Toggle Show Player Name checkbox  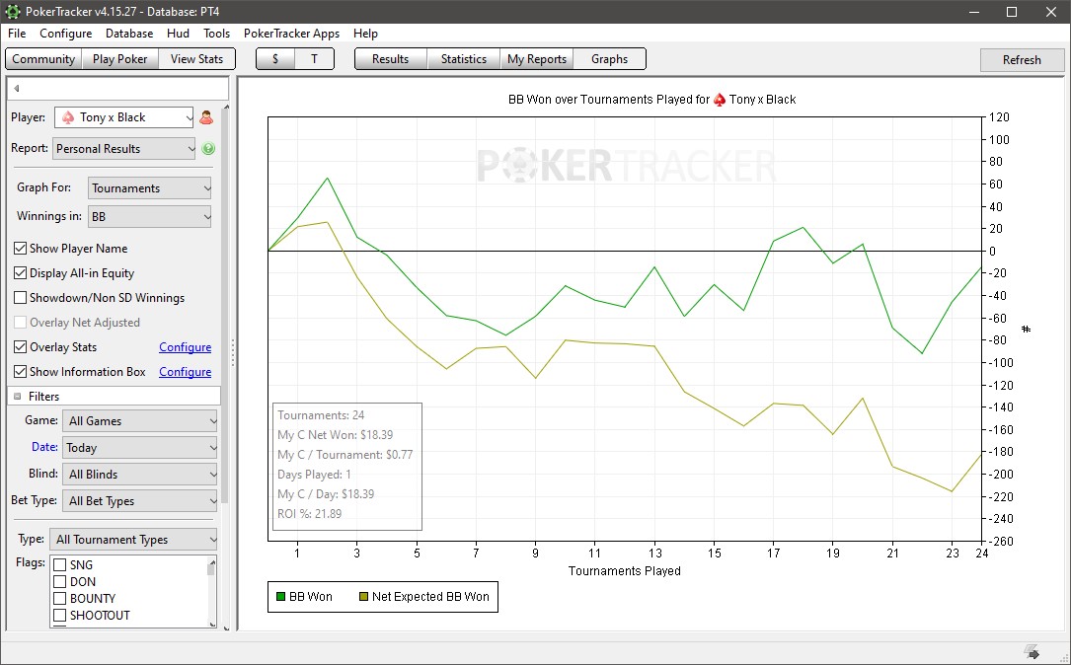(21, 249)
